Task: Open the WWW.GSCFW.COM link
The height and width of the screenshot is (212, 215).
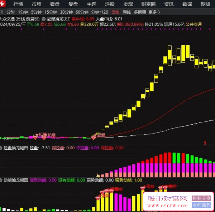Action: (x=167, y=206)
